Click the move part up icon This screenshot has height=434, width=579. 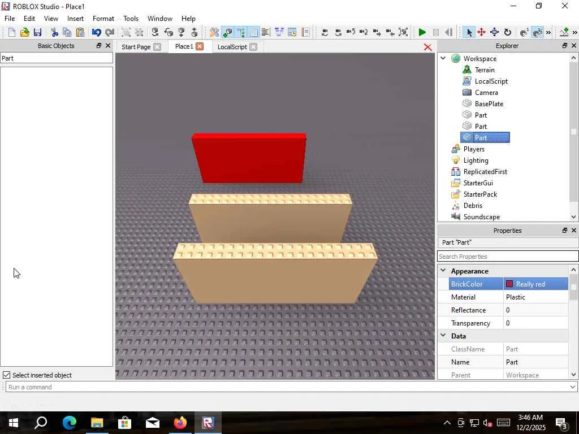(x=182, y=32)
